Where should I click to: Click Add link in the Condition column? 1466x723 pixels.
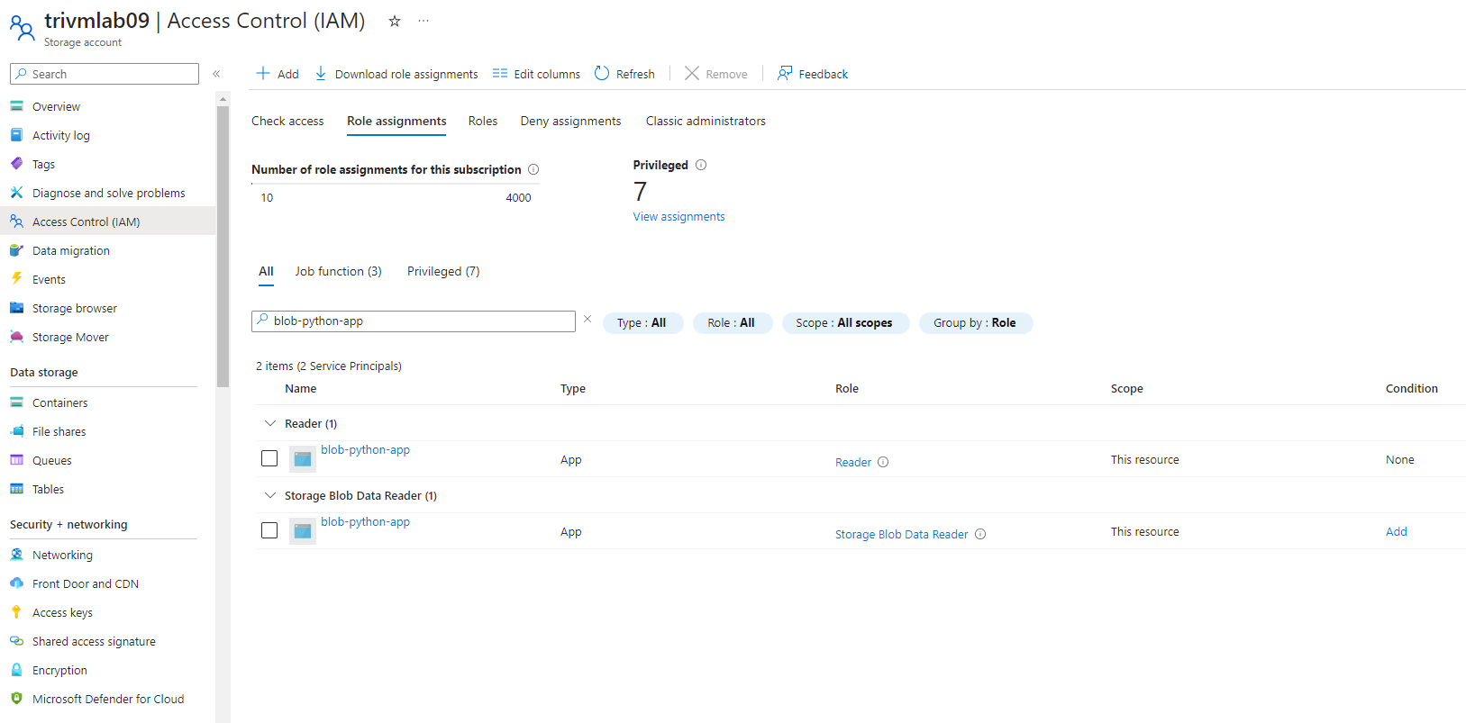[1396, 531]
